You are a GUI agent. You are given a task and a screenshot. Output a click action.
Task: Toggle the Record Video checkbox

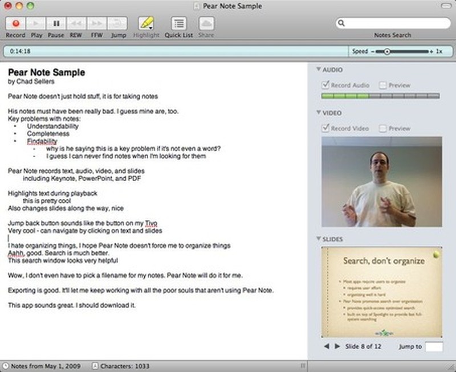(325, 128)
